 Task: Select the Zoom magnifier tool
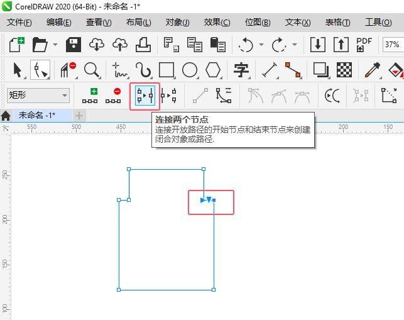pyautogui.click(x=92, y=70)
